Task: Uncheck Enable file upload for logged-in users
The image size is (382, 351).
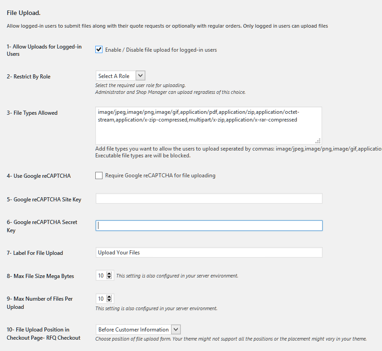Action: point(98,50)
